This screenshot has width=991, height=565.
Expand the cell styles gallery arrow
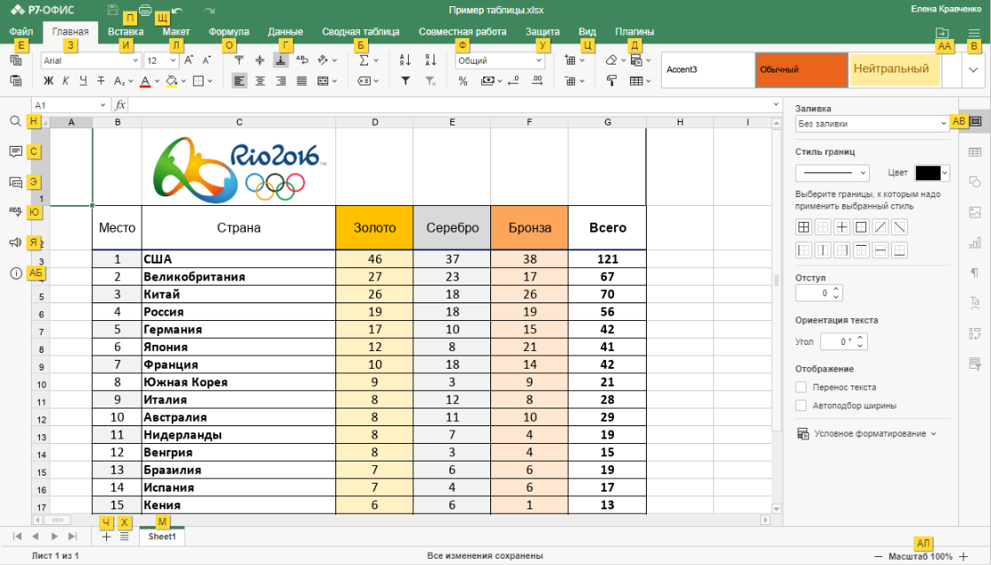(973, 70)
